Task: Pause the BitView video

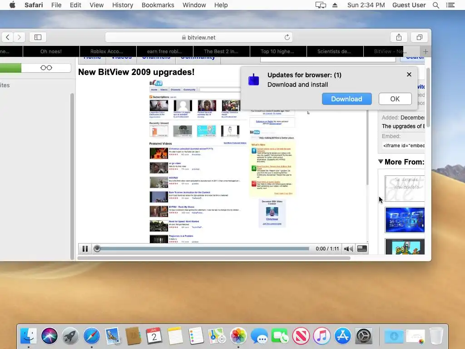Action: (x=85, y=249)
